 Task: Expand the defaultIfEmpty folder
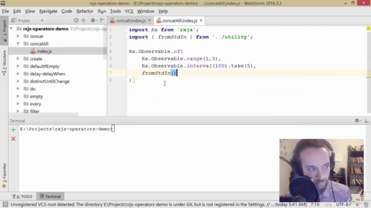[x=18, y=66]
